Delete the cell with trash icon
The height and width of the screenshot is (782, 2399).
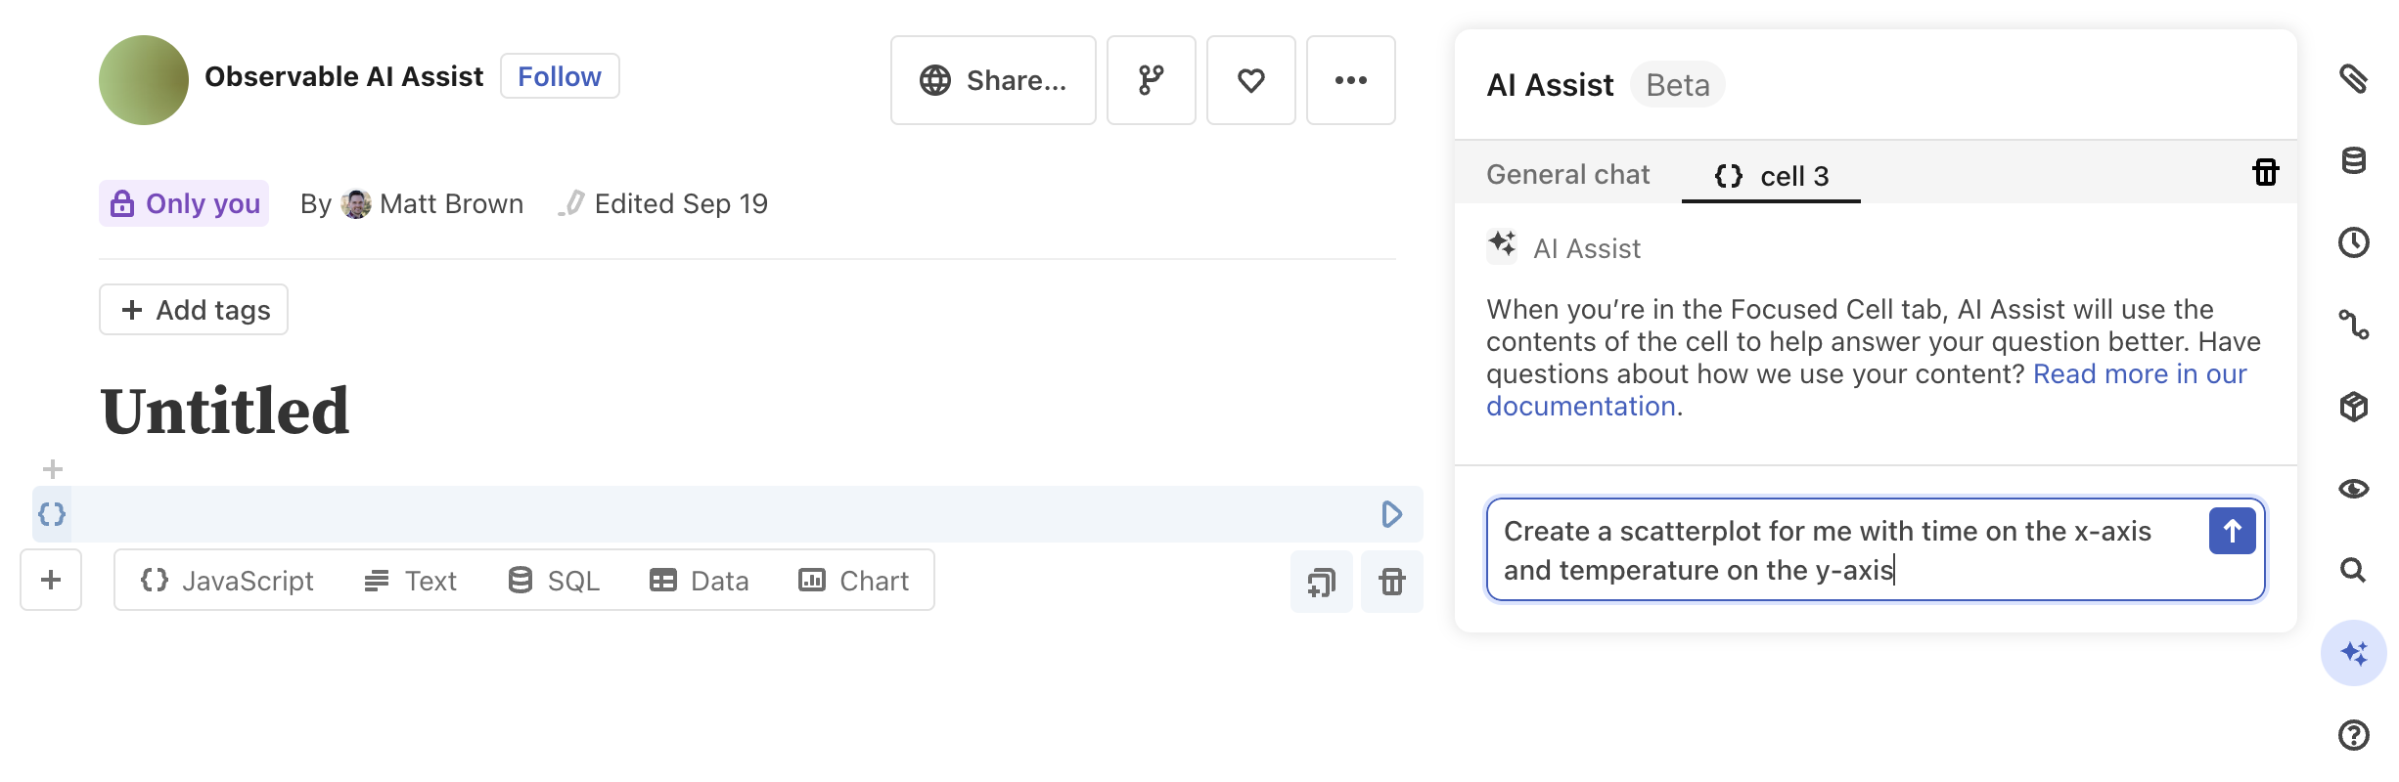[1391, 582]
